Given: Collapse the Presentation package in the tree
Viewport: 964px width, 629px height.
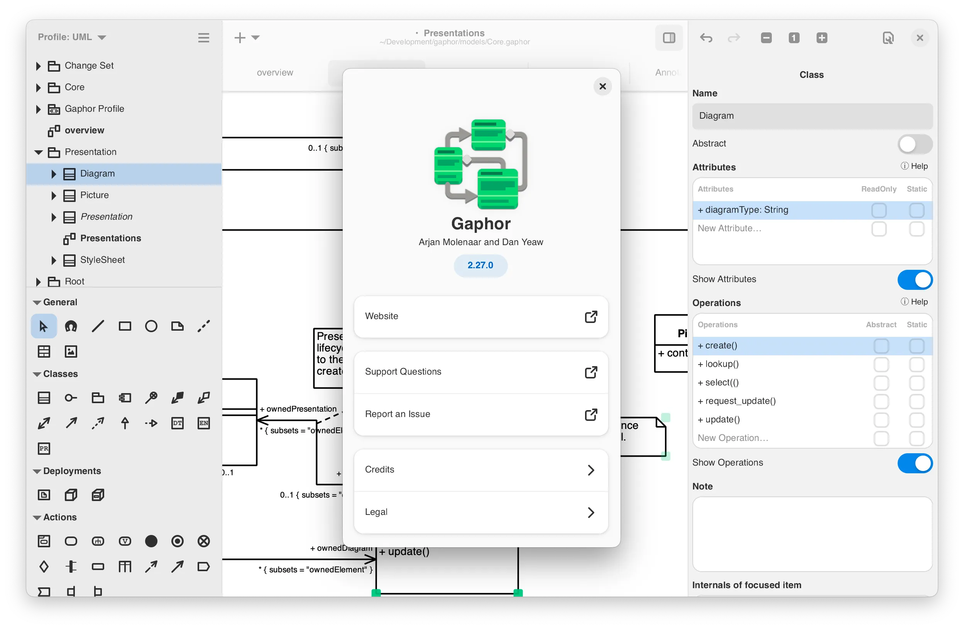Looking at the screenshot, I should point(39,152).
